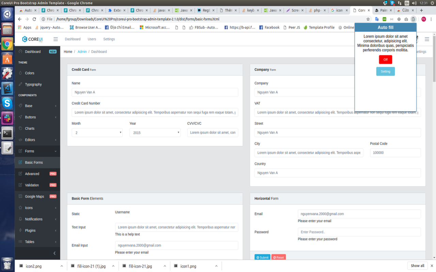Minimize the sidebar with bottom arrow
Viewport: 436px width, 272px height.
[54, 253]
